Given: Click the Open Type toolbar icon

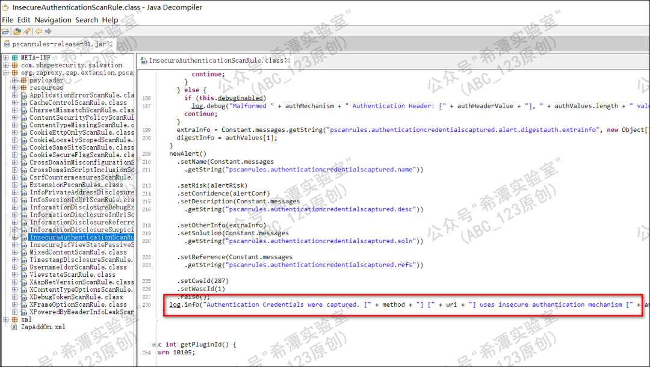Looking at the screenshot, I should click(x=17, y=31).
